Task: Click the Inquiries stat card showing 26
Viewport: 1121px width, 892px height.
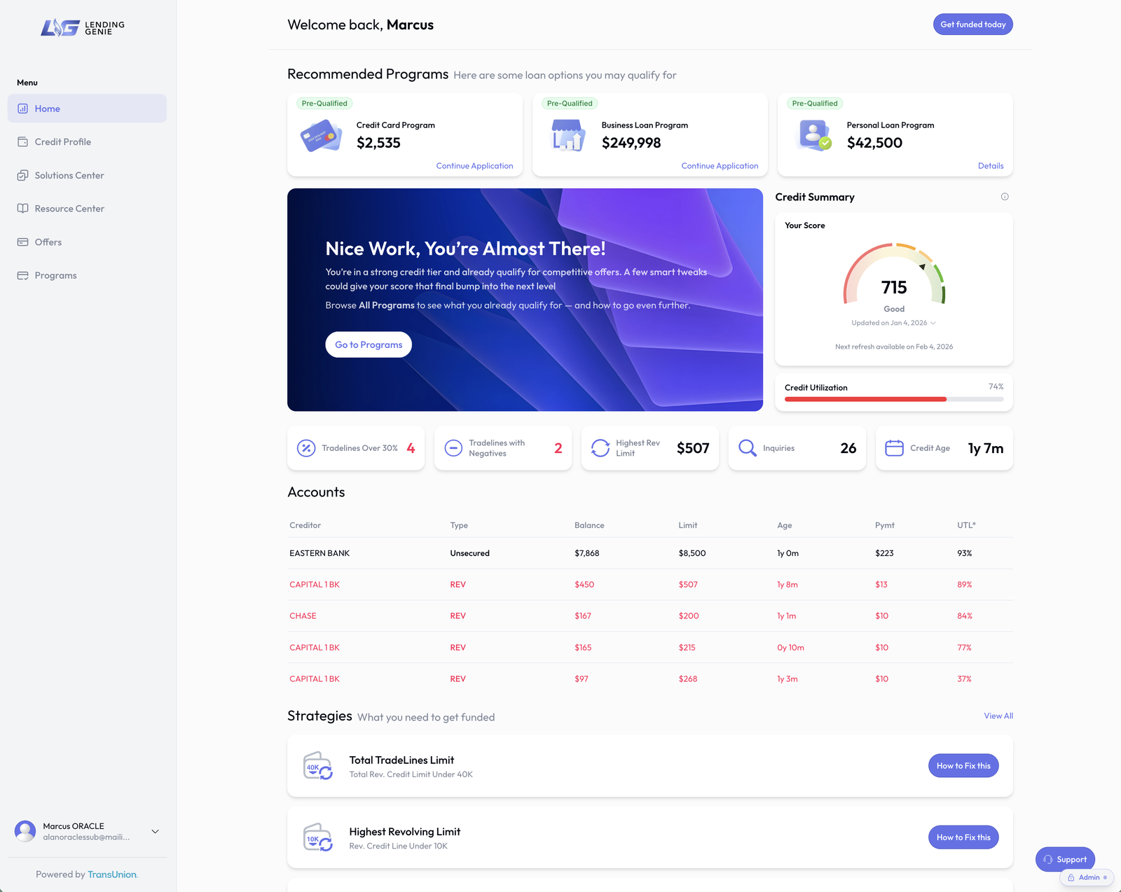Action: (x=797, y=448)
